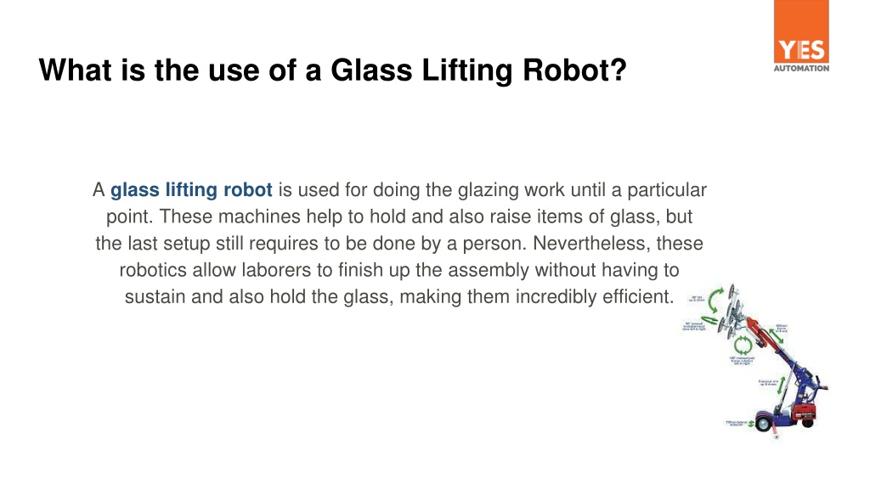
Task: Click the tilt up & down label text
Action: [697, 298]
